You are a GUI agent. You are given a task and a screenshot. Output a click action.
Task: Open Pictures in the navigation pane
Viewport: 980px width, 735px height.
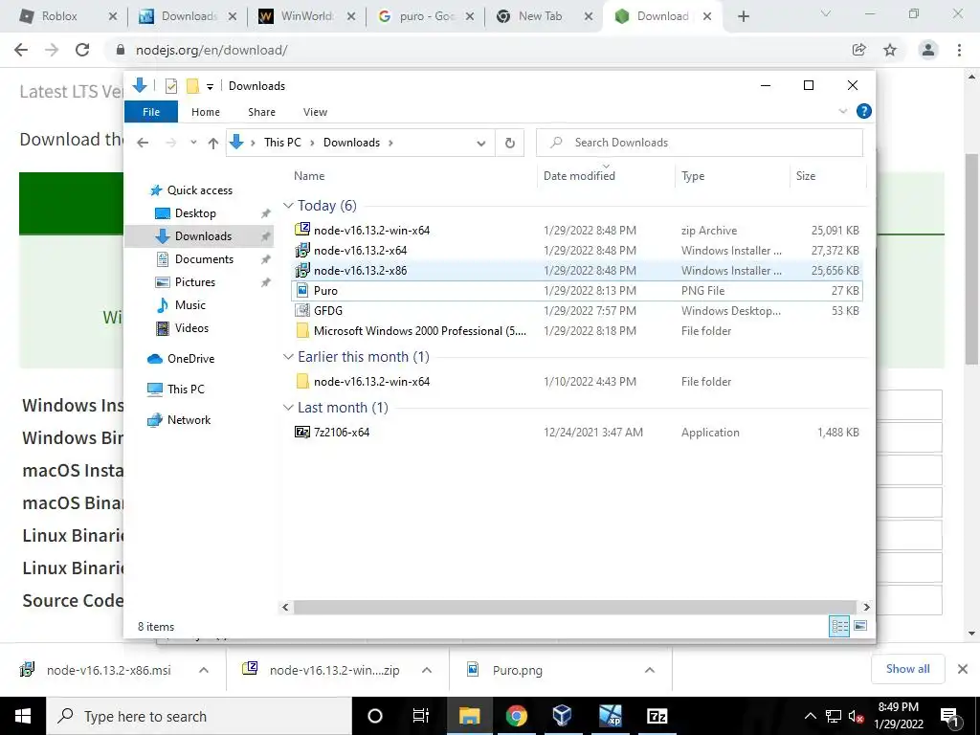(185, 282)
